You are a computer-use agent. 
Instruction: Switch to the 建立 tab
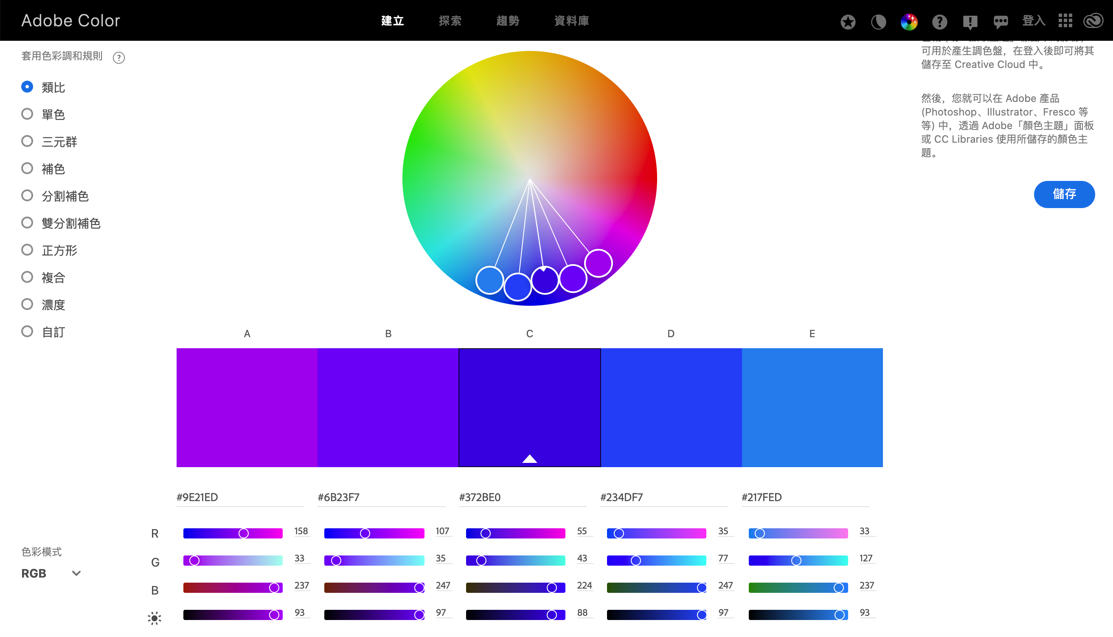pyautogui.click(x=392, y=20)
